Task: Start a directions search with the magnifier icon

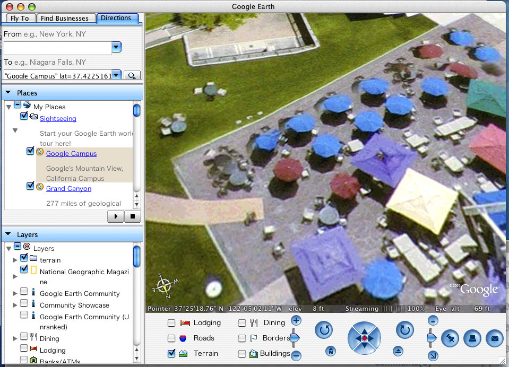Action: (x=131, y=75)
